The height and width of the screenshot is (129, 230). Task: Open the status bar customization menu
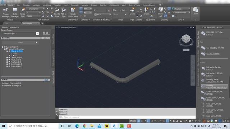pyautogui.click(x=228, y=121)
